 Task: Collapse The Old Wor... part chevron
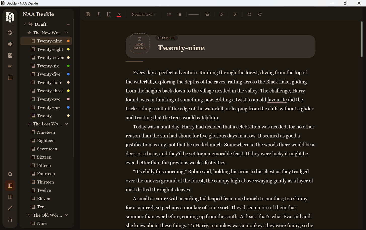67,215
